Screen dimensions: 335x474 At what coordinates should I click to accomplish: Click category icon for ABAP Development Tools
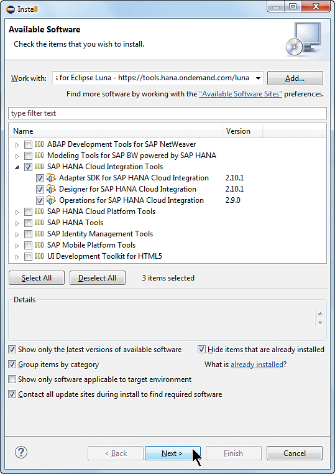click(x=39, y=144)
